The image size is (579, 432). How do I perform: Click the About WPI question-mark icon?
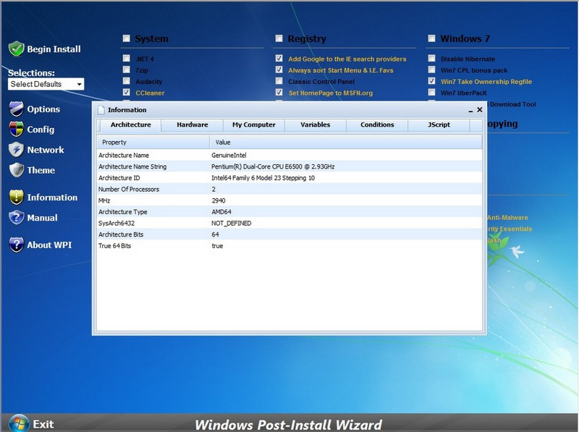pyautogui.click(x=17, y=245)
